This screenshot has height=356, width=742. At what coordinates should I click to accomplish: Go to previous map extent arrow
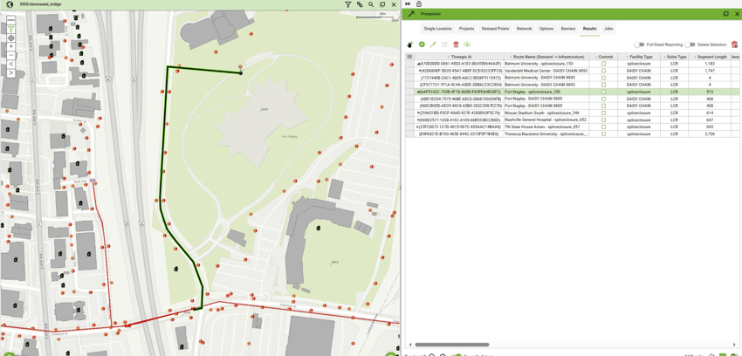[x=10, y=64]
